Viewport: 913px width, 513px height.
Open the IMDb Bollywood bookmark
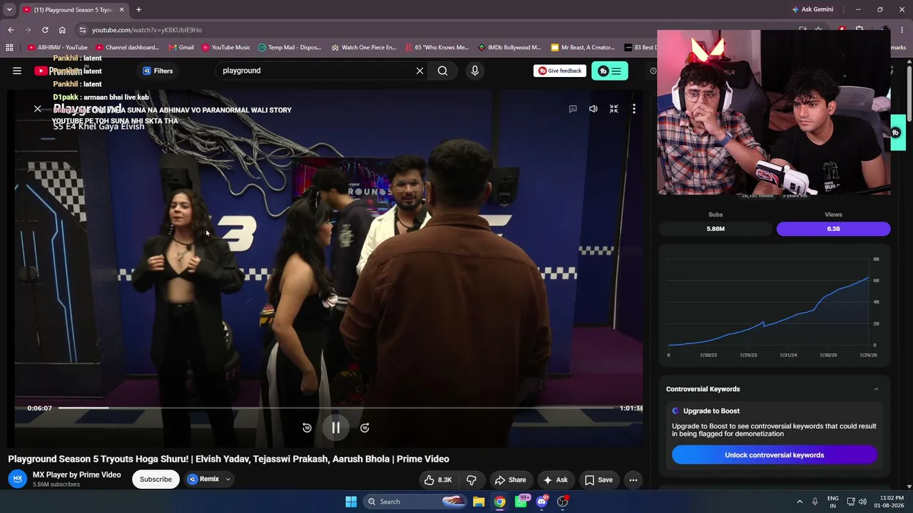click(x=509, y=48)
